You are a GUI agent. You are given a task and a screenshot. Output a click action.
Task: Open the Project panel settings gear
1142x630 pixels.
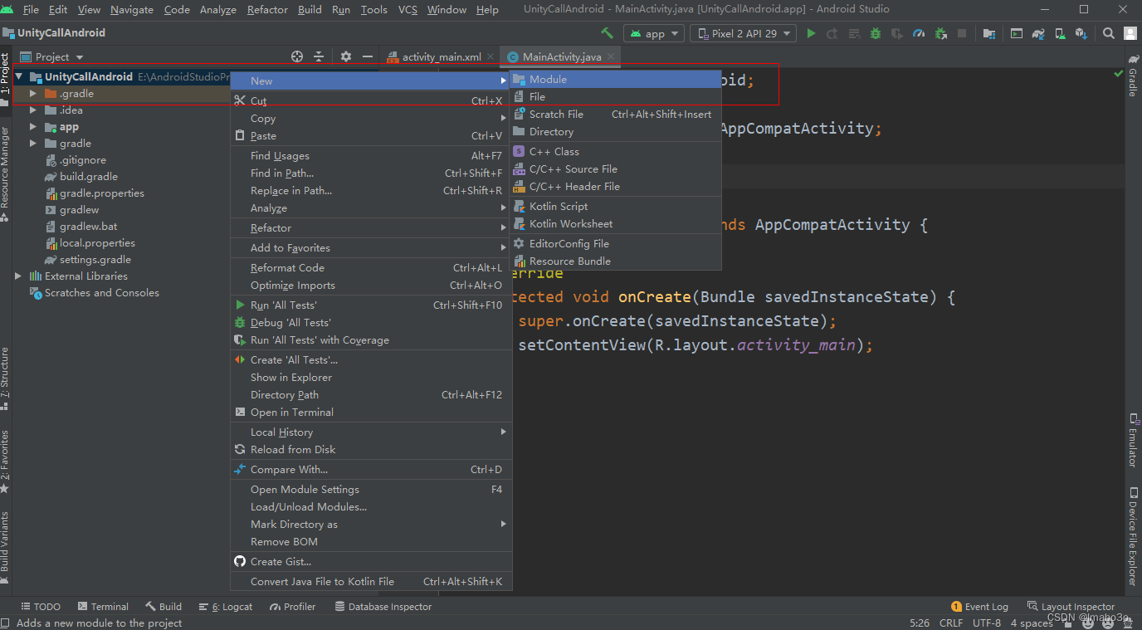346,56
